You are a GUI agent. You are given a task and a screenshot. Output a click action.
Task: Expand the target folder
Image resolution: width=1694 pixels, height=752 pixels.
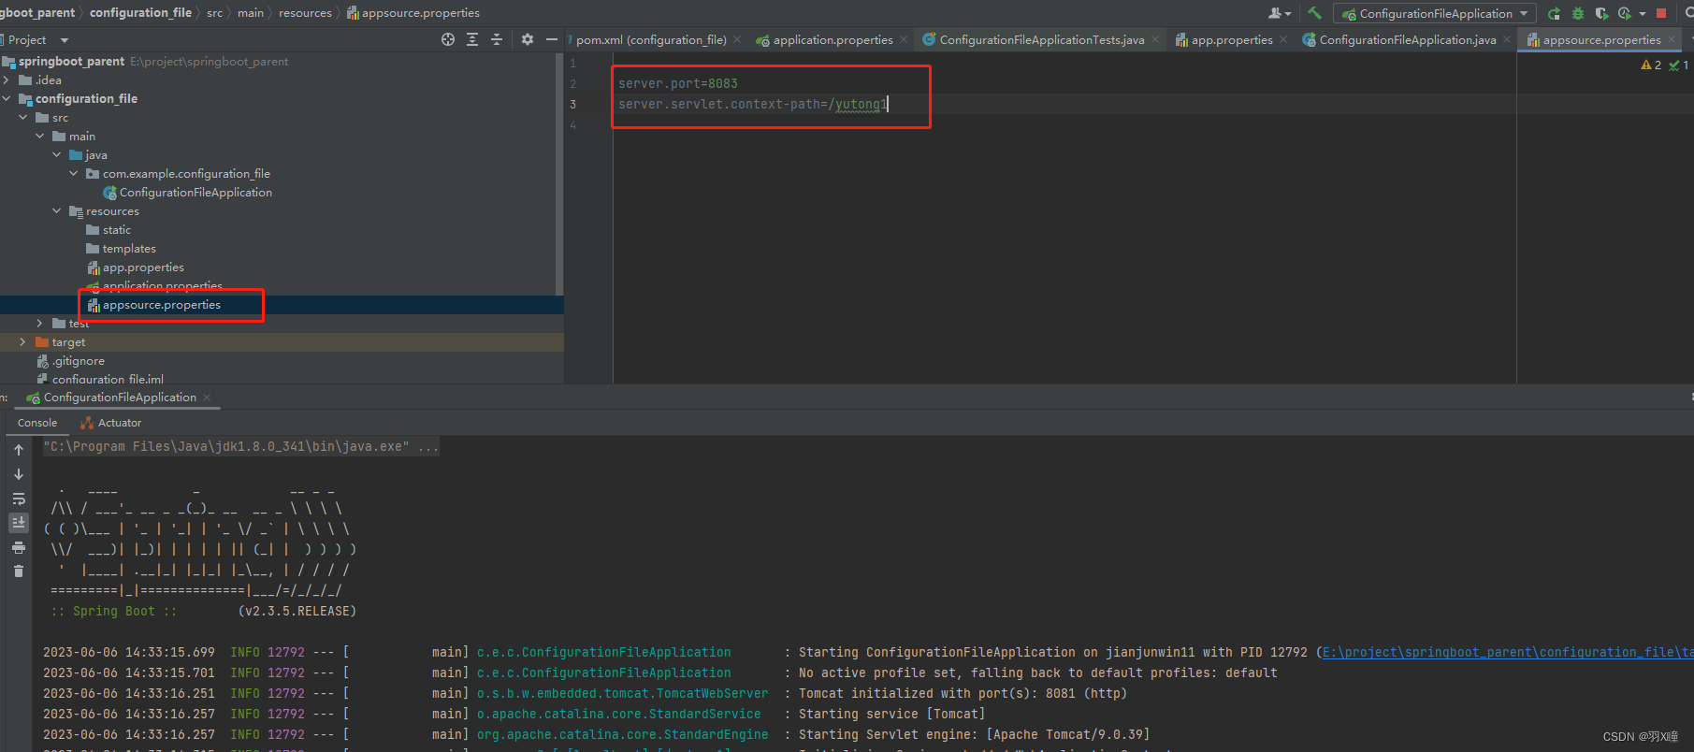pyautogui.click(x=23, y=342)
